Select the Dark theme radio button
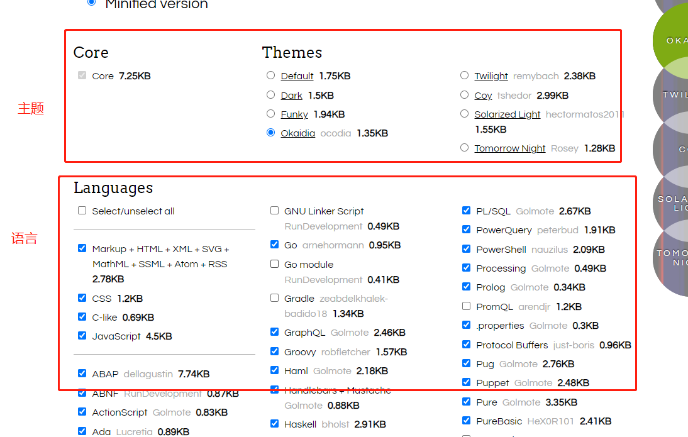Viewport: 688px width, 437px height. 270,95
